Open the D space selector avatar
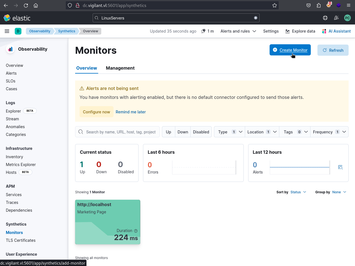 [18, 31]
